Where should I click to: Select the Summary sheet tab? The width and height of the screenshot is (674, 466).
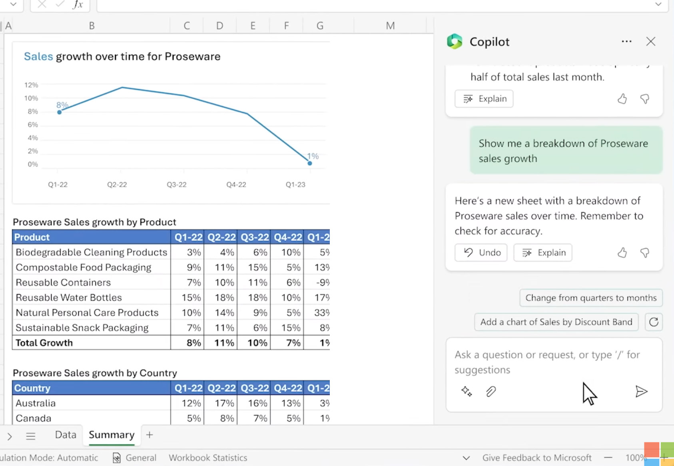(x=112, y=435)
